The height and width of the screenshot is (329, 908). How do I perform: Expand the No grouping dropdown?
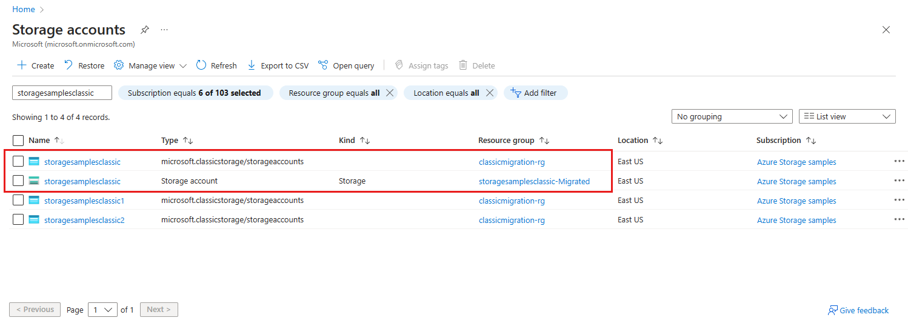(732, 116)
